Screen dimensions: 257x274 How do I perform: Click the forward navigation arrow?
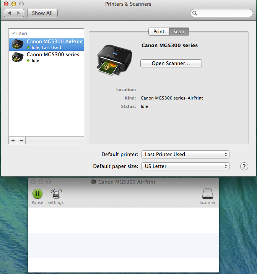(x=19, y=13)
